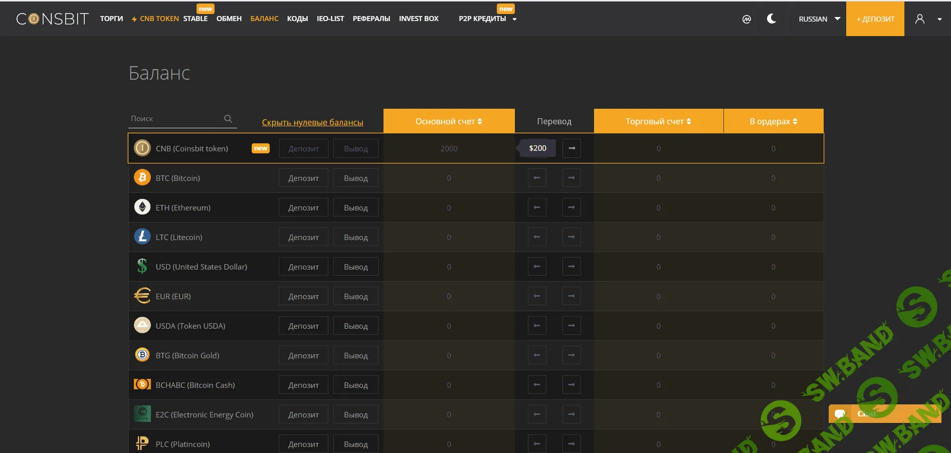Click right transfer arrow for CNB
The image size is (951, 453).
572,148
